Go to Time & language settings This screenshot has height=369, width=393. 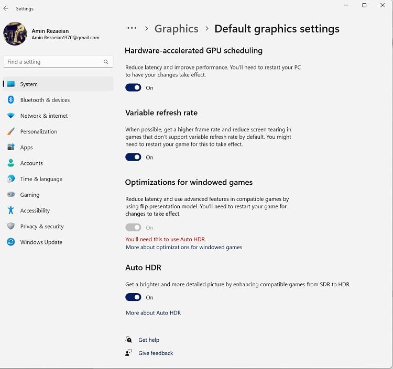41,179
